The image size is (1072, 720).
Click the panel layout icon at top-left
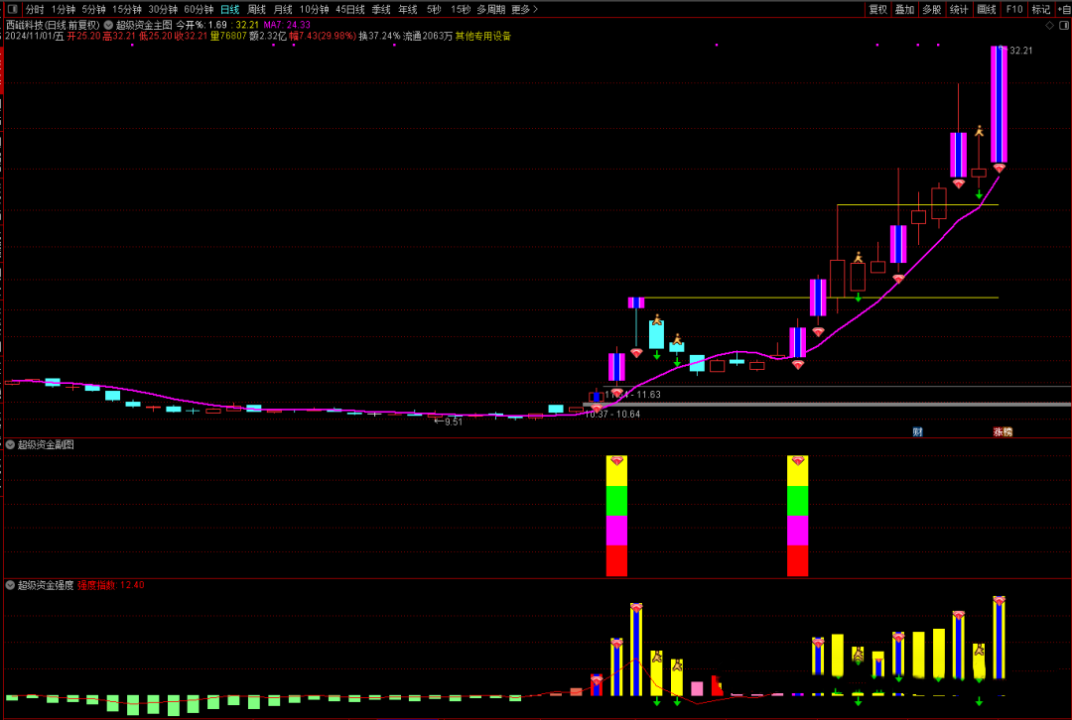point(11,9)
